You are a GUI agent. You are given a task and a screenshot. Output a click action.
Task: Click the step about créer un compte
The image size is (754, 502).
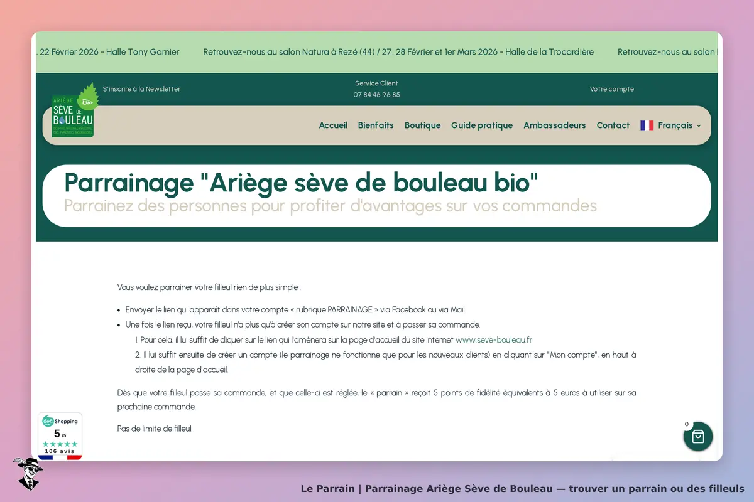[x=386, y=363]
